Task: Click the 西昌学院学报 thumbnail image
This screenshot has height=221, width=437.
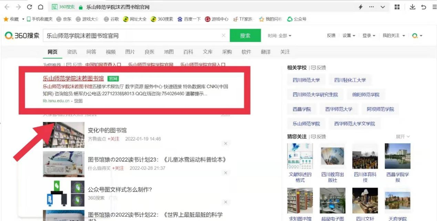Action: (397, 156)
